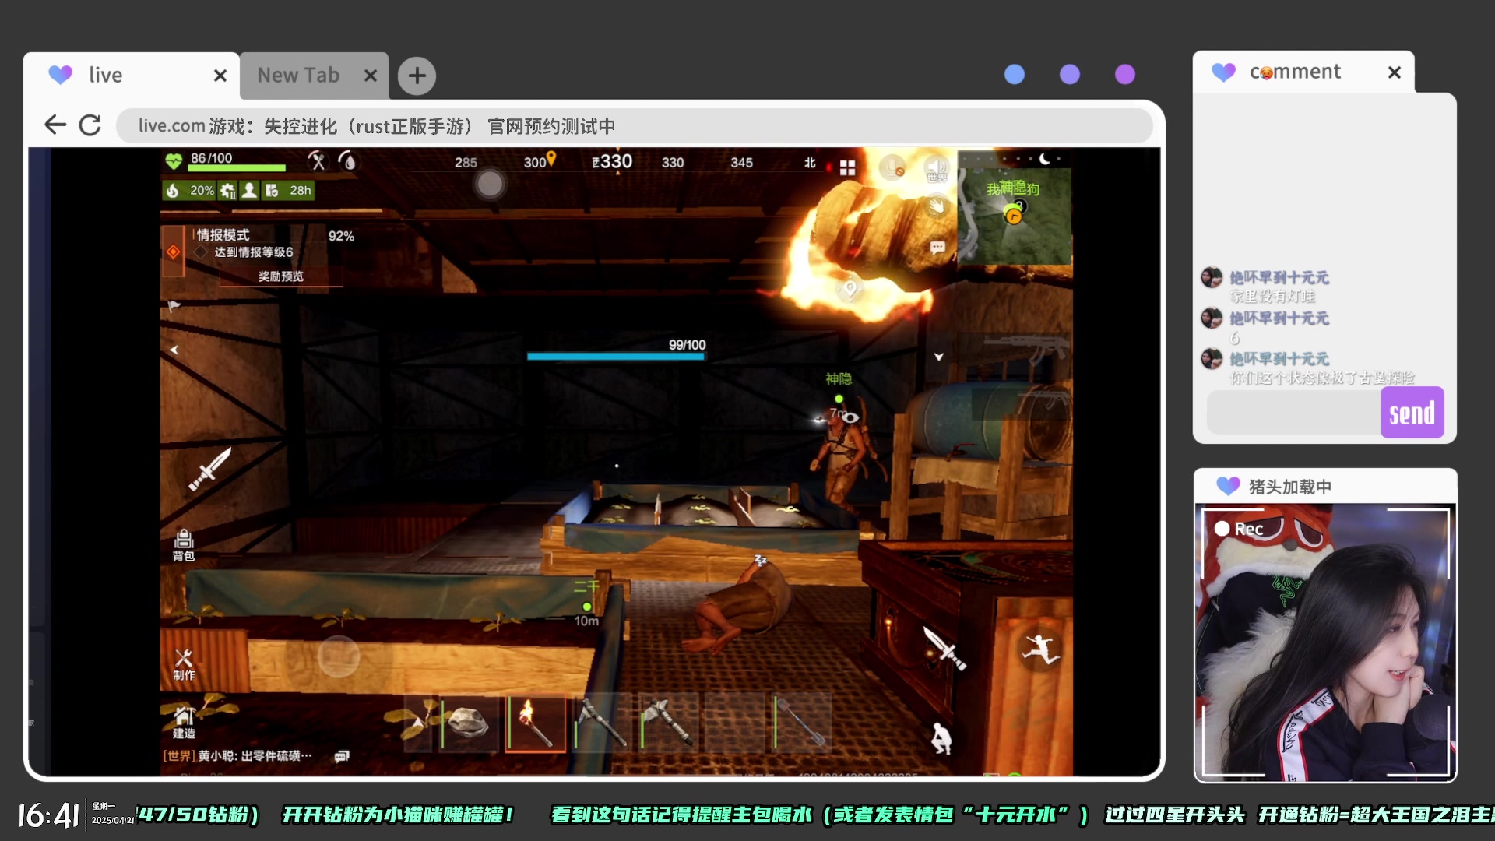Expand the weapon panel down chevron
This screenshot has height=841, width=1495.
(x=939, y=357)
